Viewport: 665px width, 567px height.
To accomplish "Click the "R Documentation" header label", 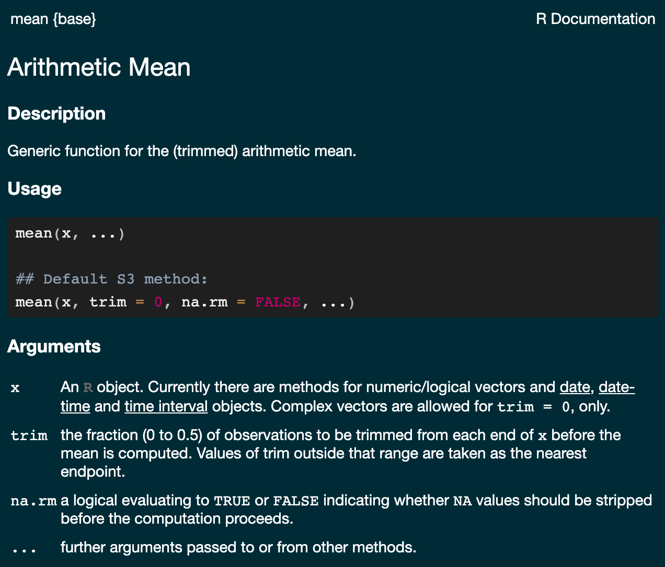I will [595, 19].
